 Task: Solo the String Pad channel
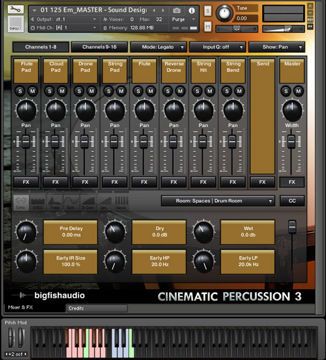coord(109,91)
